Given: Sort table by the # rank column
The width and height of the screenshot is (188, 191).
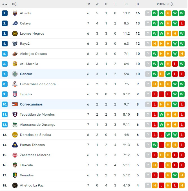Looking at the screenshot, I should [5, 4].
